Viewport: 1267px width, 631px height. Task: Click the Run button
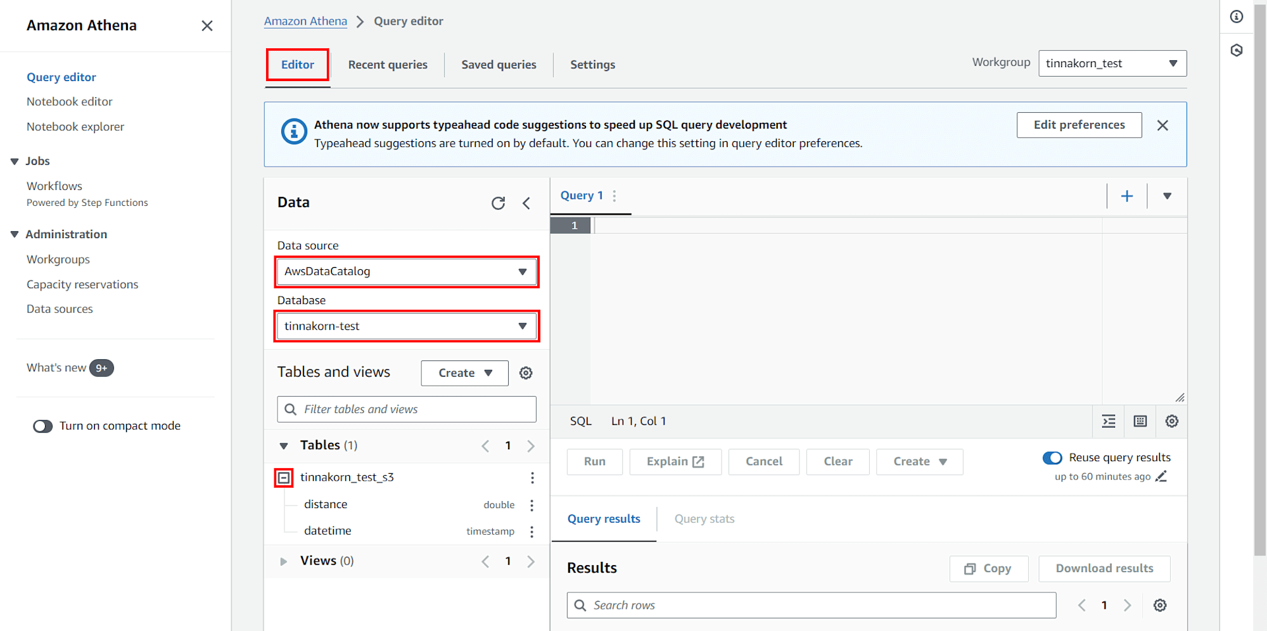pos(594,462)
